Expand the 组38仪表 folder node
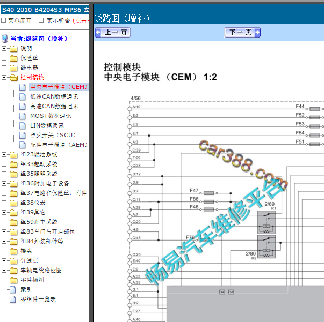Screen dimensions: 324x322 pos(4,203)
